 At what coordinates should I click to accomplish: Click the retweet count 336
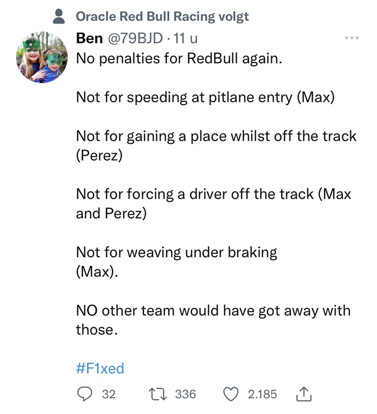tap(186, 394)
